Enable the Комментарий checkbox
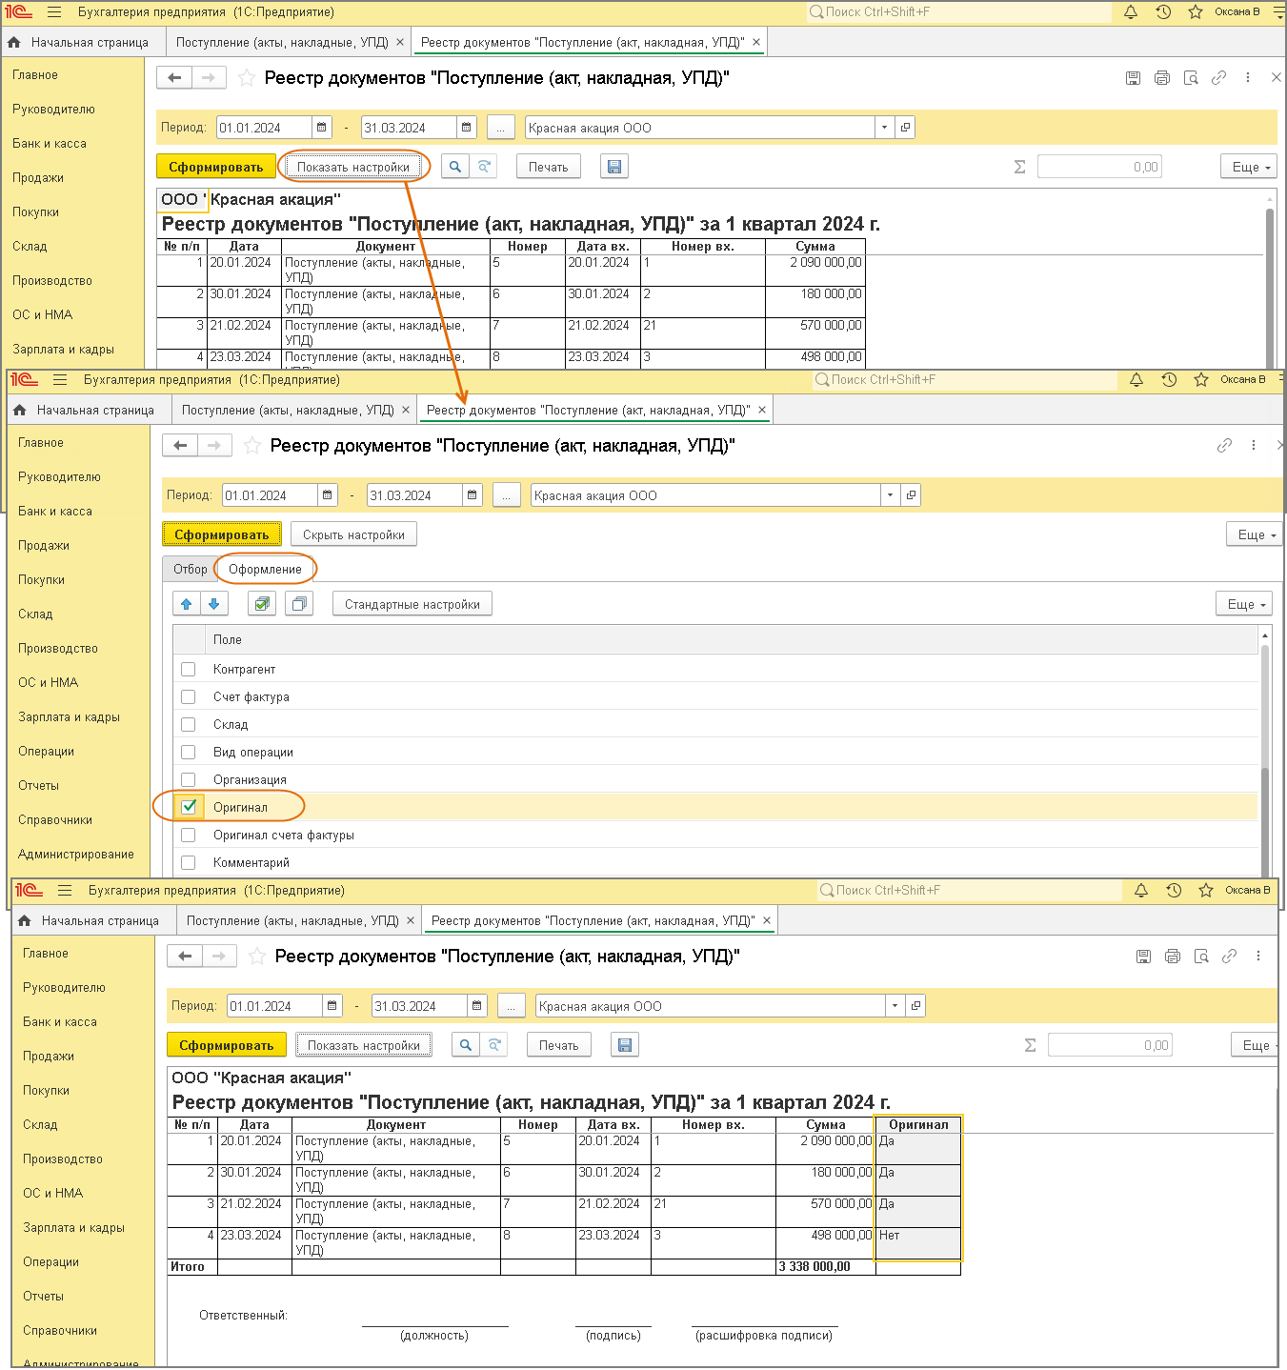 [x=189, y=863]
